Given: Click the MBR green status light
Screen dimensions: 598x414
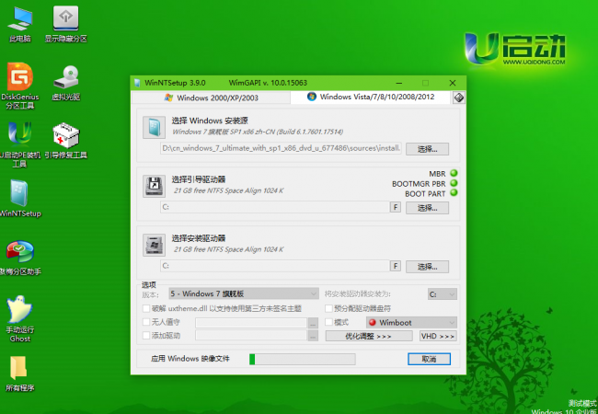Looking at the screenshot, I should click(x=454, y=173).
